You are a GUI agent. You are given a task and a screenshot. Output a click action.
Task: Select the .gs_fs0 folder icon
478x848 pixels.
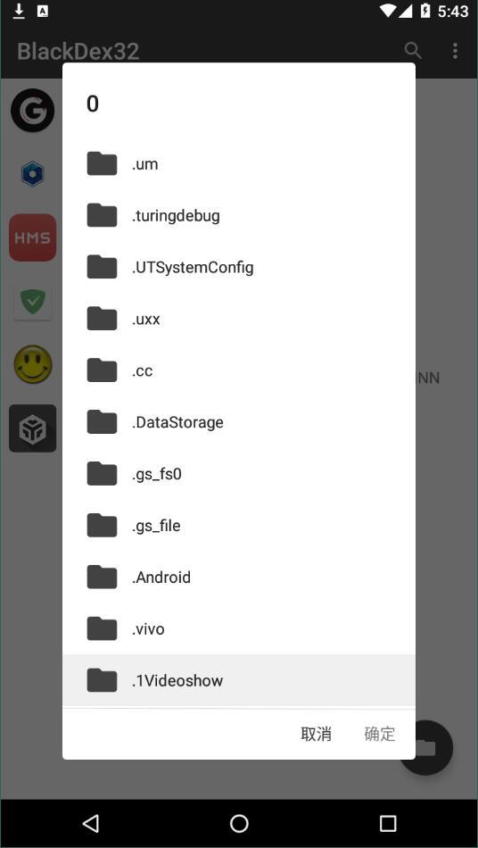point(102,474)
